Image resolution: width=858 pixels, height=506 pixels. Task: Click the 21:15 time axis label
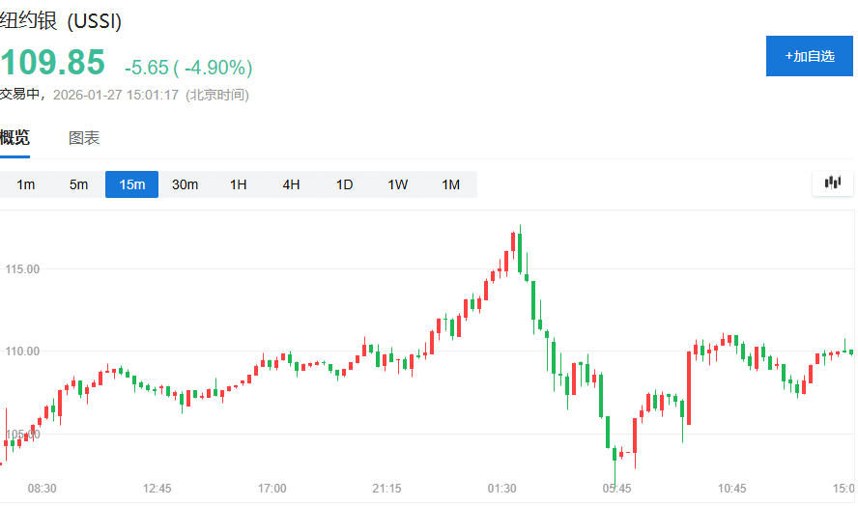tap(386, 489)
